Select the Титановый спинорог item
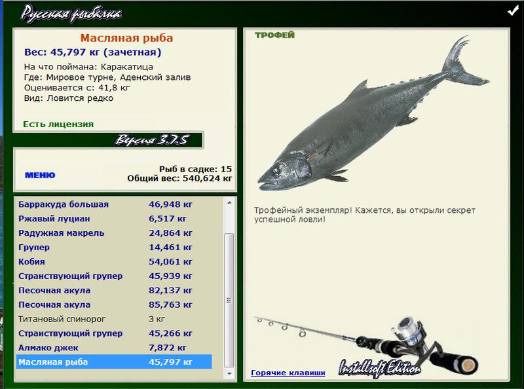This screenshot has height=389, width=524. (62, 319)
